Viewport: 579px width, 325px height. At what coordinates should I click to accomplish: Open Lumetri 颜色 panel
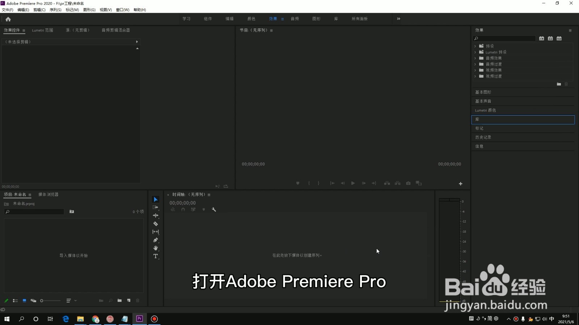523,110
